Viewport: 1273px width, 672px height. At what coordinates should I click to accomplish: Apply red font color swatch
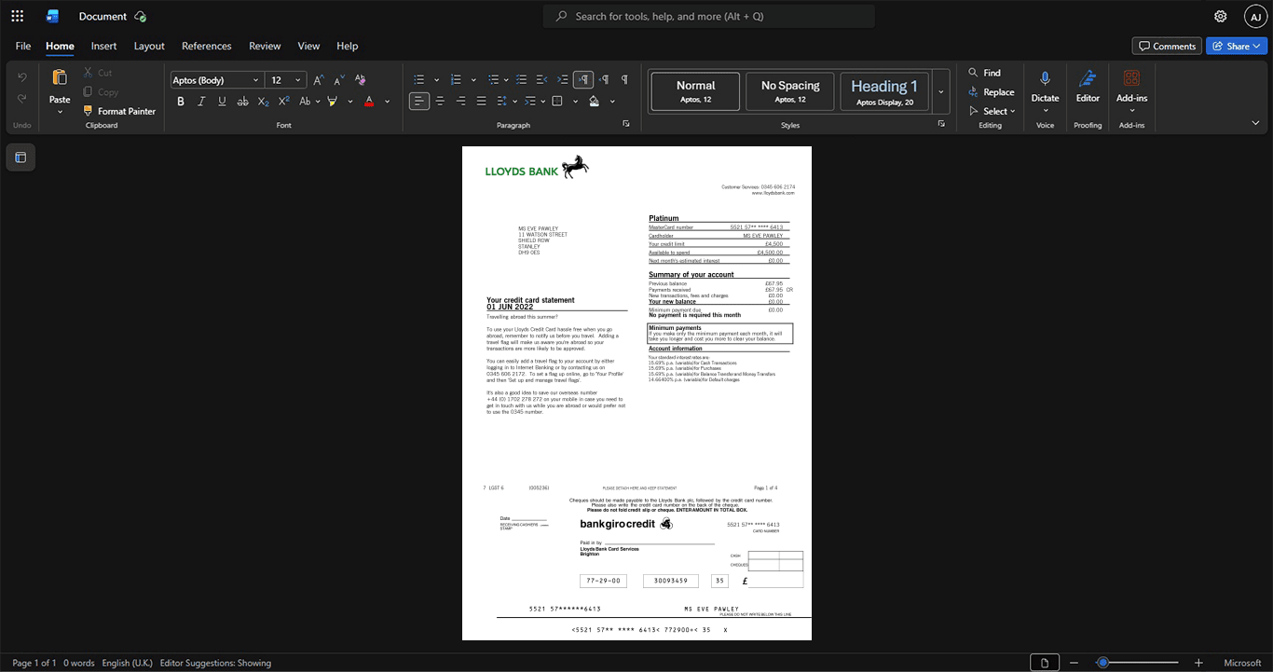coord(369,101)
